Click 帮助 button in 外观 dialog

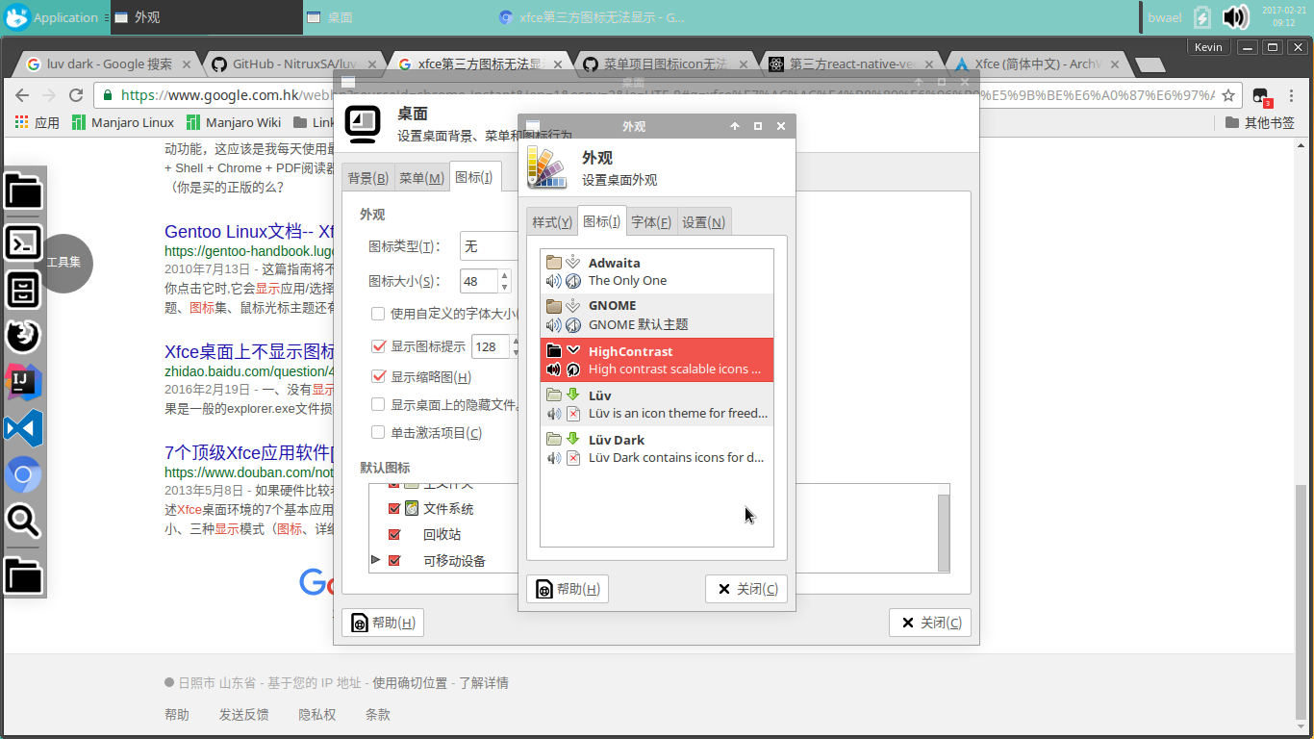tap(568, 589)
